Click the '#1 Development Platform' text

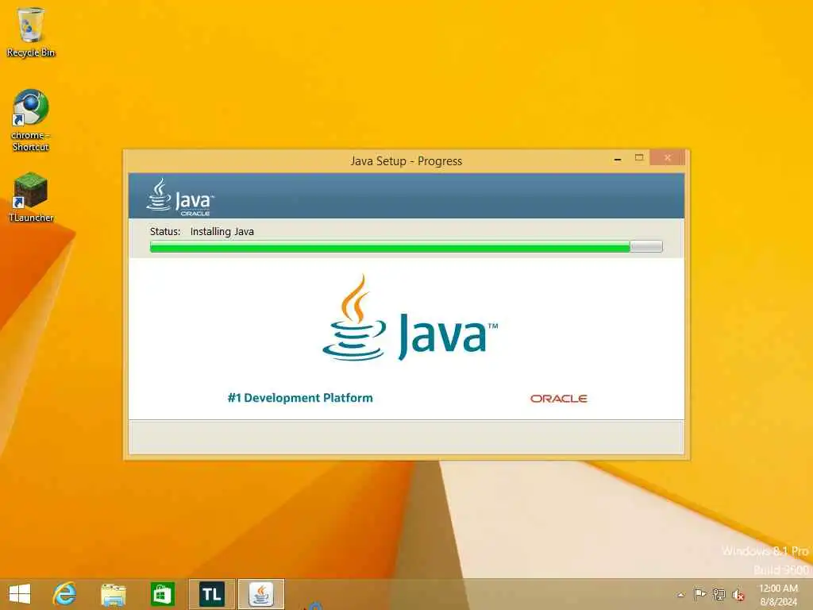tap(300, 398)
